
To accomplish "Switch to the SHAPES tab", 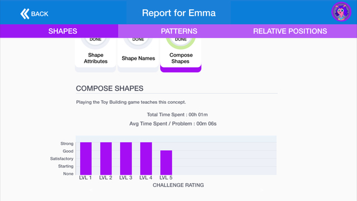I will (62, 31).
